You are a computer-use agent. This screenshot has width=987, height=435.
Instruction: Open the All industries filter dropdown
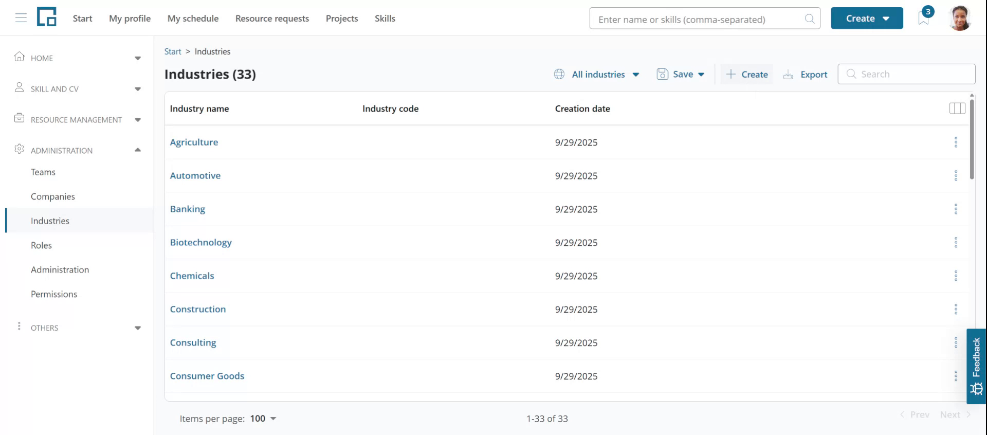(596, 75)
